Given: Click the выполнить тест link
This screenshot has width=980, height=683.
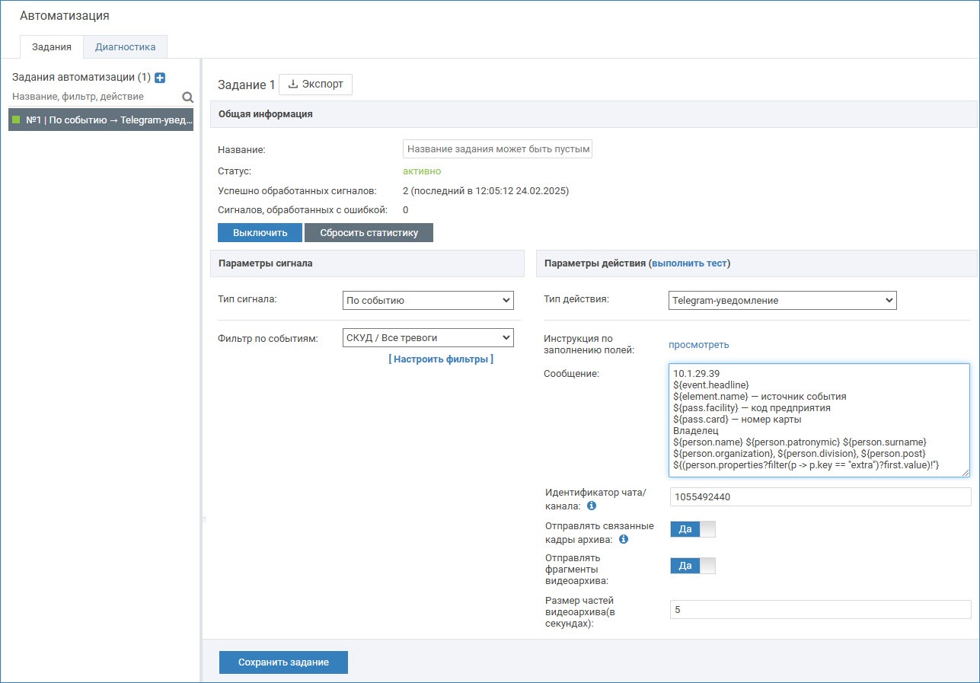Looking at the screenshot, I should tap(689, 263).
